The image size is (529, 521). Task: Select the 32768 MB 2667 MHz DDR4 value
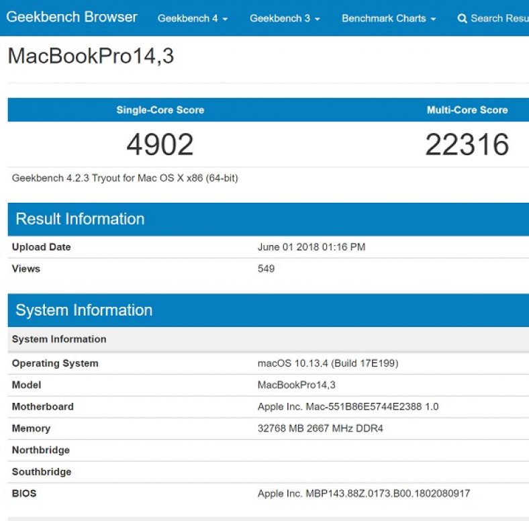point(320,428)
